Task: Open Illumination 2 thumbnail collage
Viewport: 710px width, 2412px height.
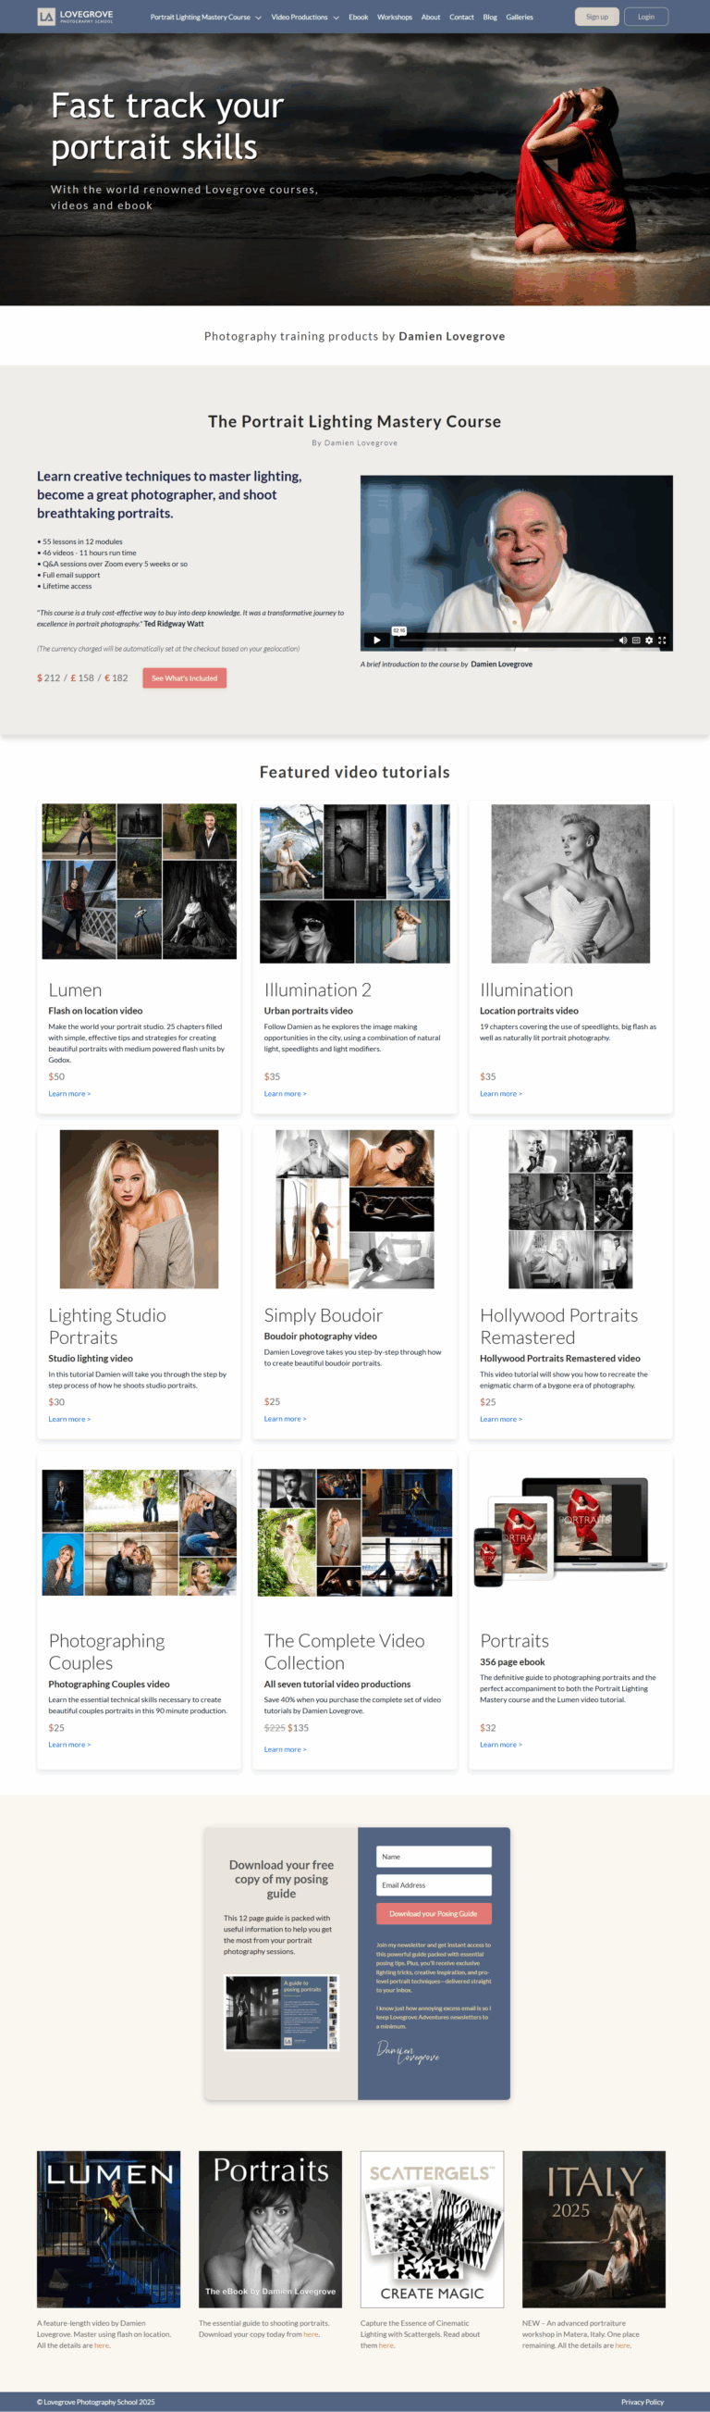Action: click(354, 883)
